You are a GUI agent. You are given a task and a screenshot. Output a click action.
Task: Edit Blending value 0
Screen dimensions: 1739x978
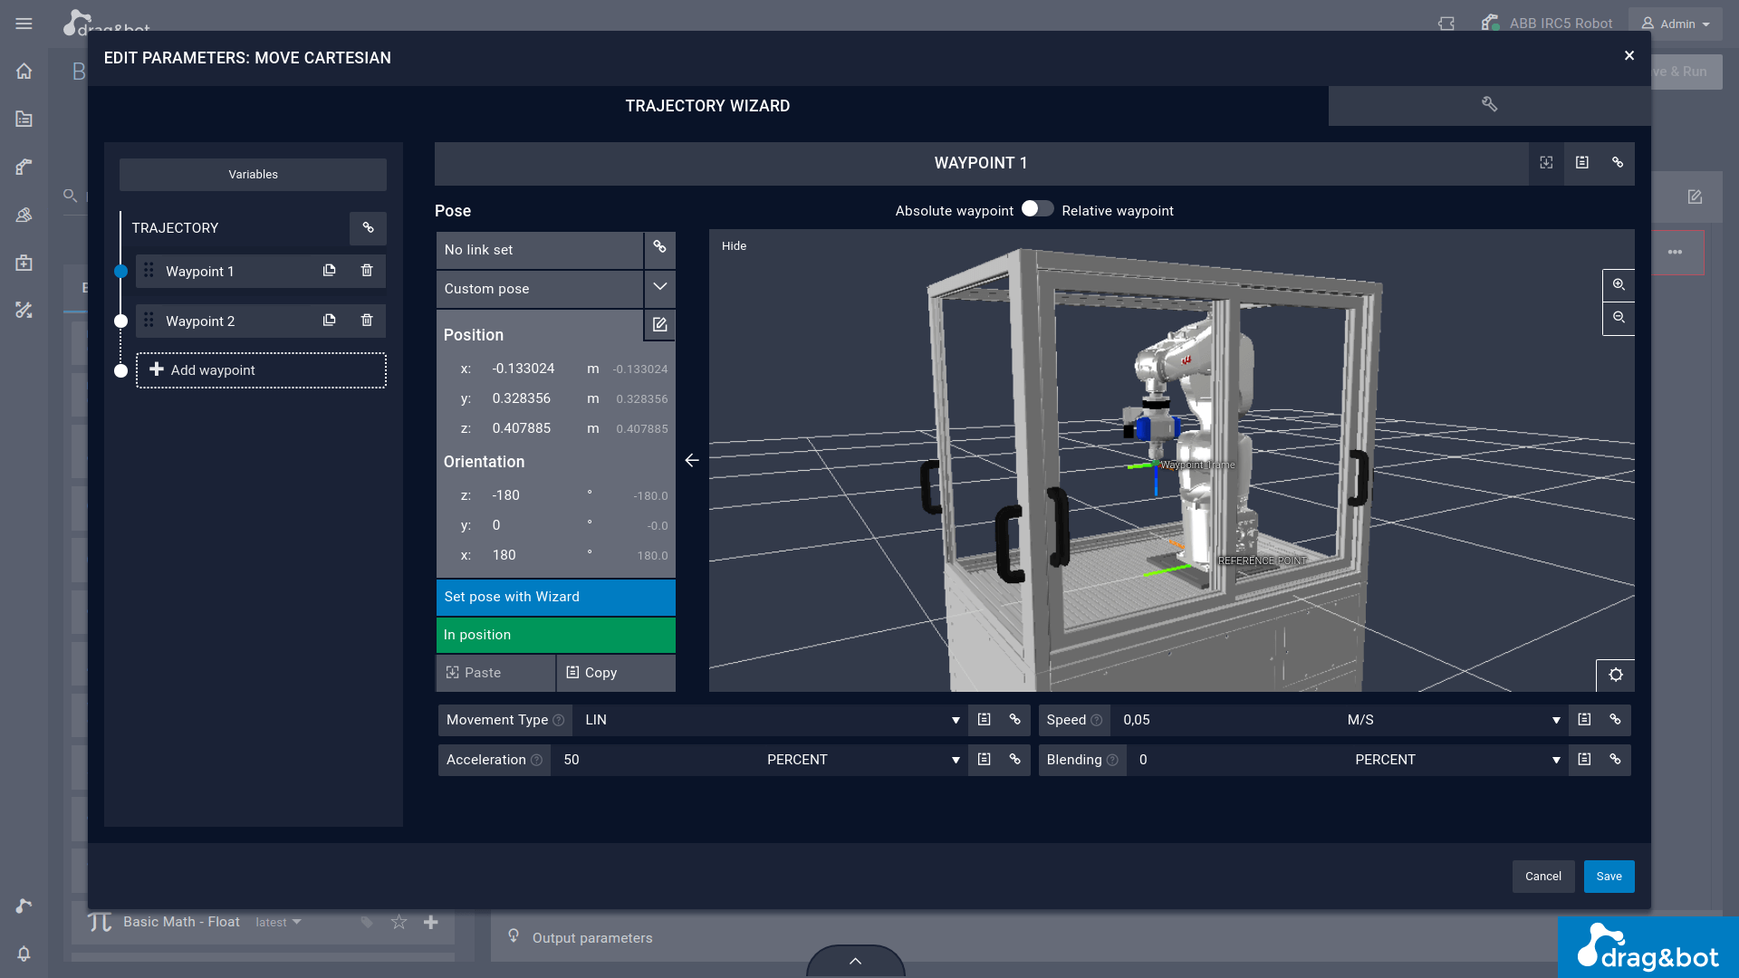[x=1235, y=760]
